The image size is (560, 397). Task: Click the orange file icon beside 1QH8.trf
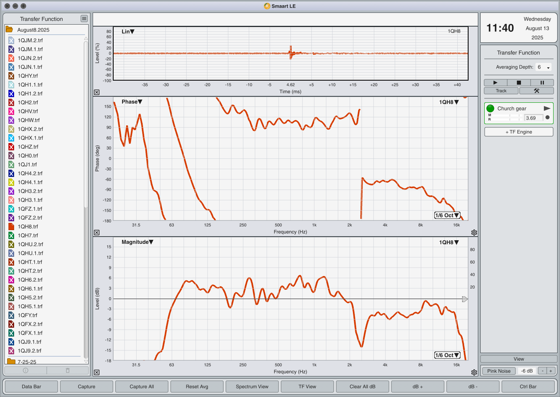[x=11, y=227]
